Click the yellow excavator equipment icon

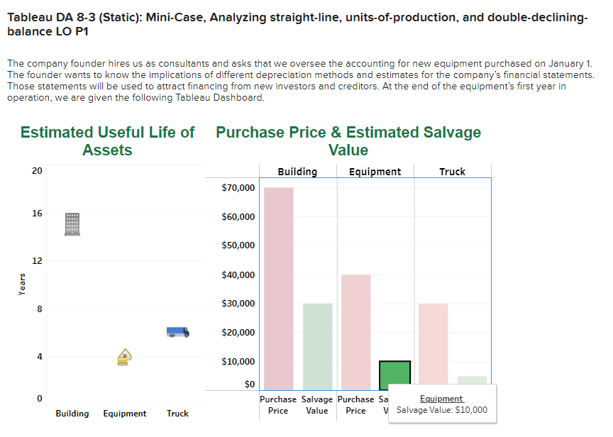coord(124,359)
